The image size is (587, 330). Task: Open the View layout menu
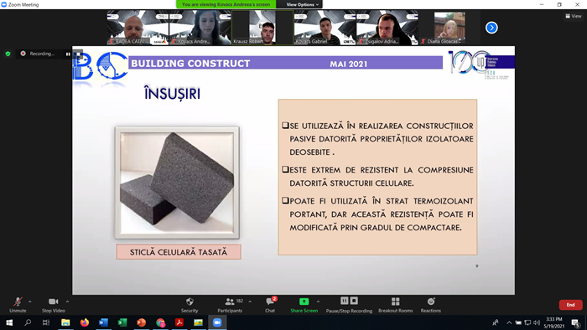[573, 16]
